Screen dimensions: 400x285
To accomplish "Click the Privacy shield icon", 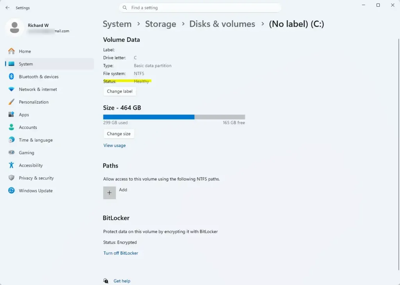I will click(x=11, y=178).
